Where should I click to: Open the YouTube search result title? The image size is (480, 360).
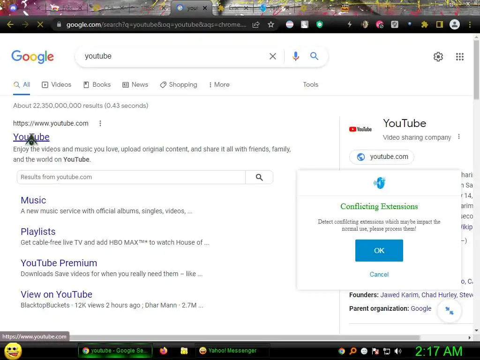click(31, 137)
